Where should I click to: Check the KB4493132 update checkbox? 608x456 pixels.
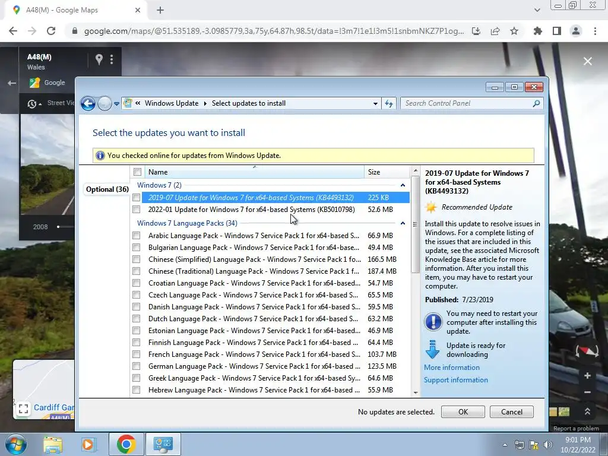click(x=136, y=197)
